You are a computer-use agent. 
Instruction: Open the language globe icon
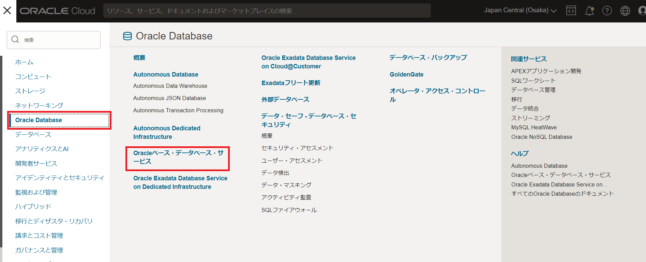(625, 11)
